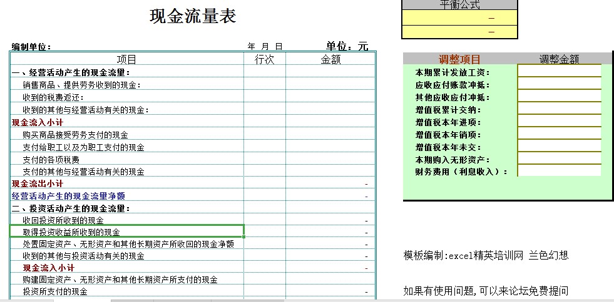The width and height of the screenshot is (614, 302).
Task: Click the 应收应付账款冲抵 amount field
Action: pyautogui.click(x=559, y=83)
